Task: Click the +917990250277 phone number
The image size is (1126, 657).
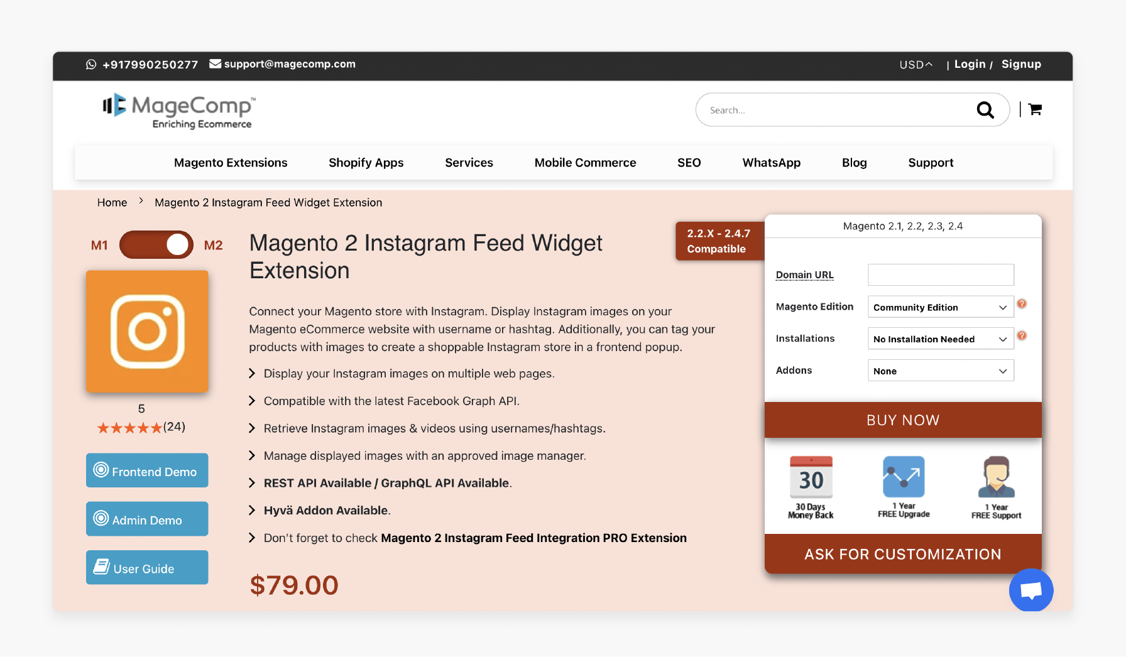Action: pos(150,65)
